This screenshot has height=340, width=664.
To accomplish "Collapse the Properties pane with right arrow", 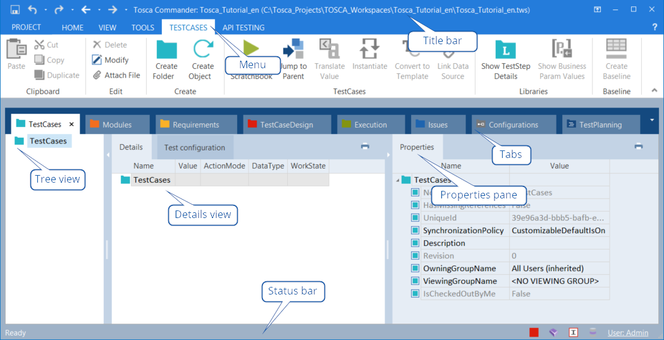I will click(388, 155).
